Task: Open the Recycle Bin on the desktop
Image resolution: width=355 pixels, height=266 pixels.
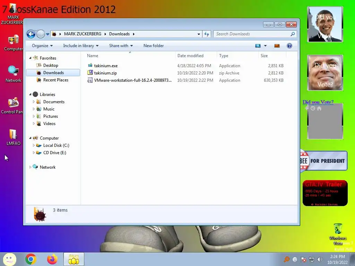Action: pyautogui.click(x=338, y=234)
